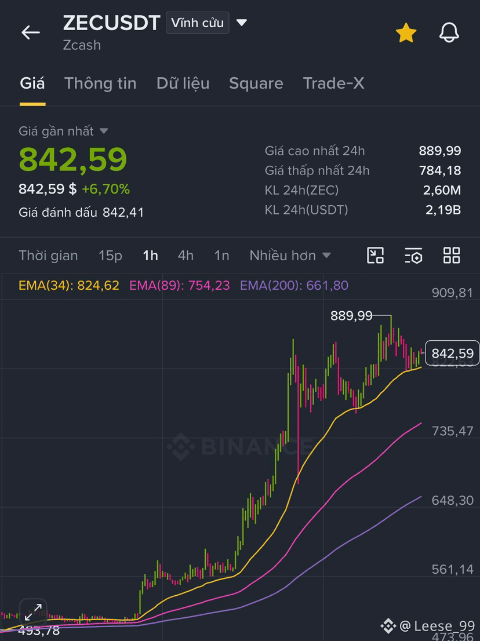Tap the EMA(34): 824,62 indicator label
The width and height of the screenshot is (480, 641).
pyautogui.click(x=69, y=285)
